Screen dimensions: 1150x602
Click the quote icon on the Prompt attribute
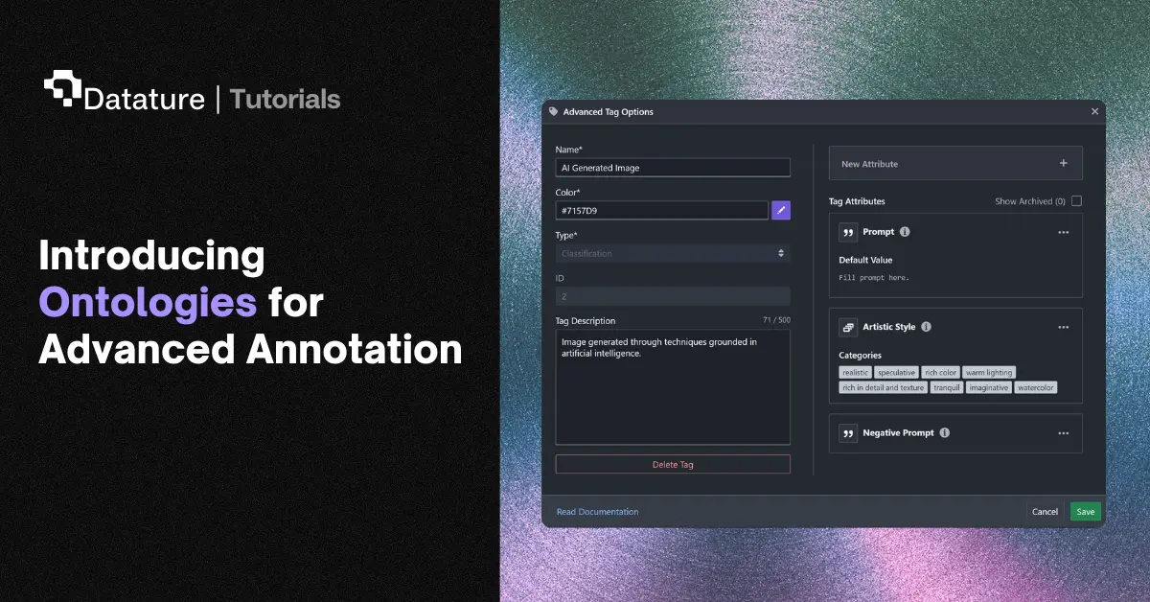tap(847, 231)
